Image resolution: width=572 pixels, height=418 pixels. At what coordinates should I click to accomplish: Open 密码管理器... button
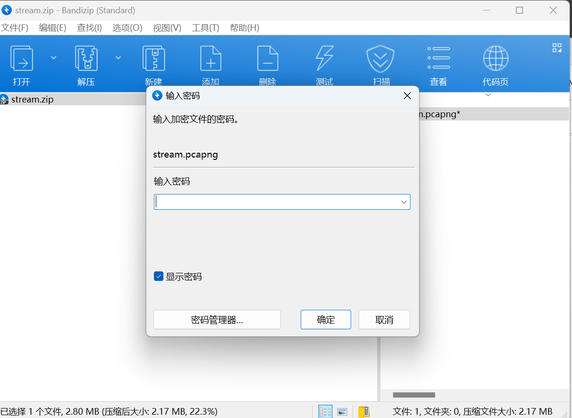click(x=217, y=320)
